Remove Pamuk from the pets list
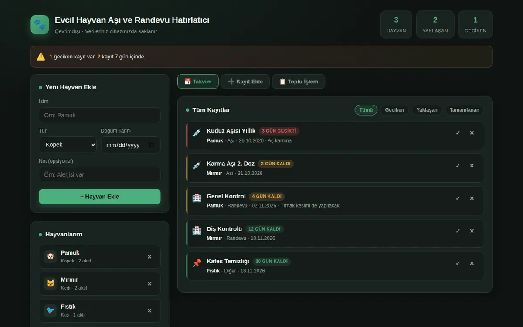Screen dimensions: 523x327 [149, 257]
